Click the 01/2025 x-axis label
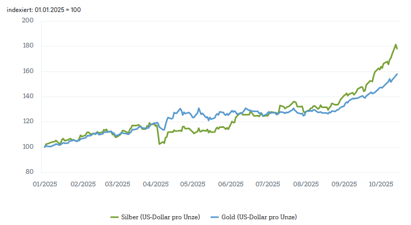Image resolution: width=411 pixels, height=225 pixels. tap(44, 184)
